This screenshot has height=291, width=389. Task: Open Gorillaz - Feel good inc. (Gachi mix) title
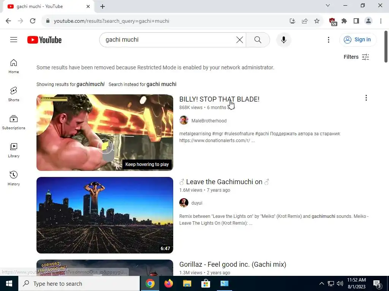233,264
